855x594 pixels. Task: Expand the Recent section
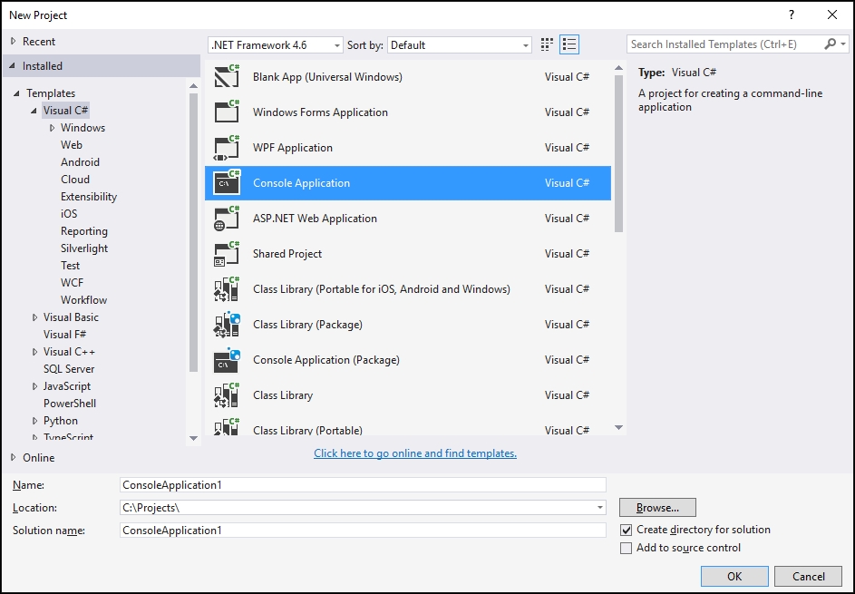(x=14, y=42)
